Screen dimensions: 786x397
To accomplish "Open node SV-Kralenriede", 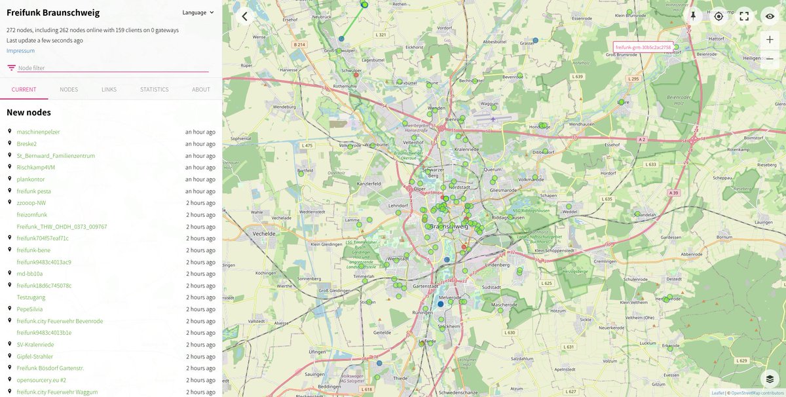I will [35, 344].
